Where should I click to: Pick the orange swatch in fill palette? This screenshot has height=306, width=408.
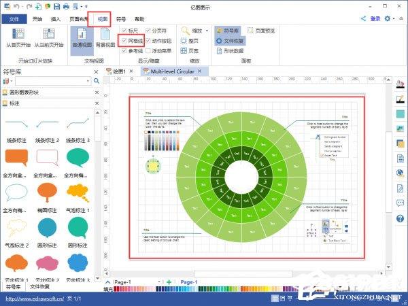tap(242, 289)
